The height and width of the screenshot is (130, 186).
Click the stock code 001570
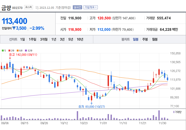click(x=17, y=8)
